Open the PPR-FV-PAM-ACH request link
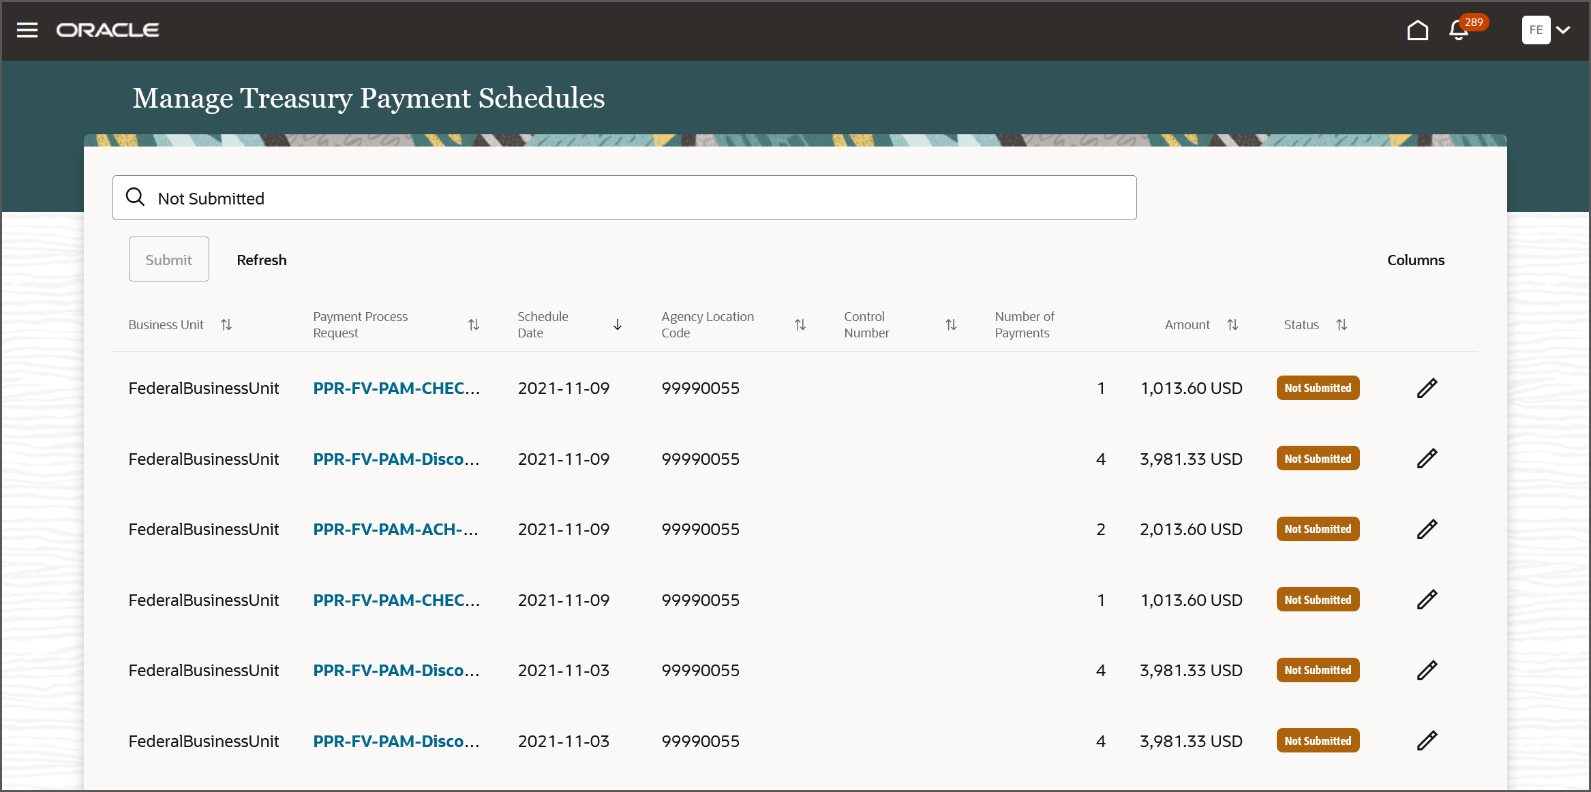 (395, 530)
